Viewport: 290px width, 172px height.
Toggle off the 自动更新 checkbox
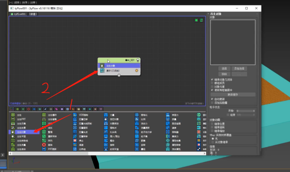click(212, 99)
